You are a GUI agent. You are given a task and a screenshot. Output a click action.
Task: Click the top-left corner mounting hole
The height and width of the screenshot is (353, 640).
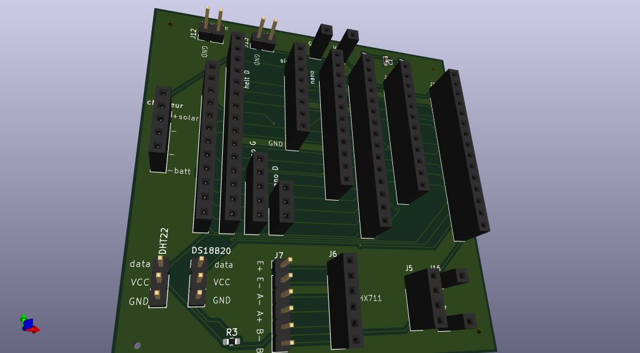pos(170,24)
